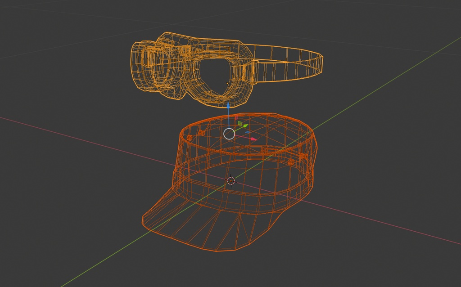Click the small red plane handle of the gizmo

pos(236,118)
